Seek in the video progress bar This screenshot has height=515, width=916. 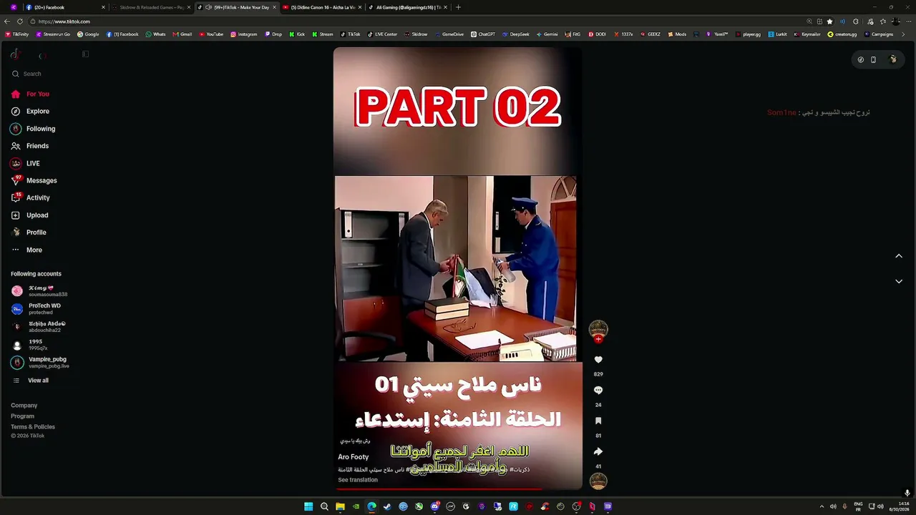[457, 489]
